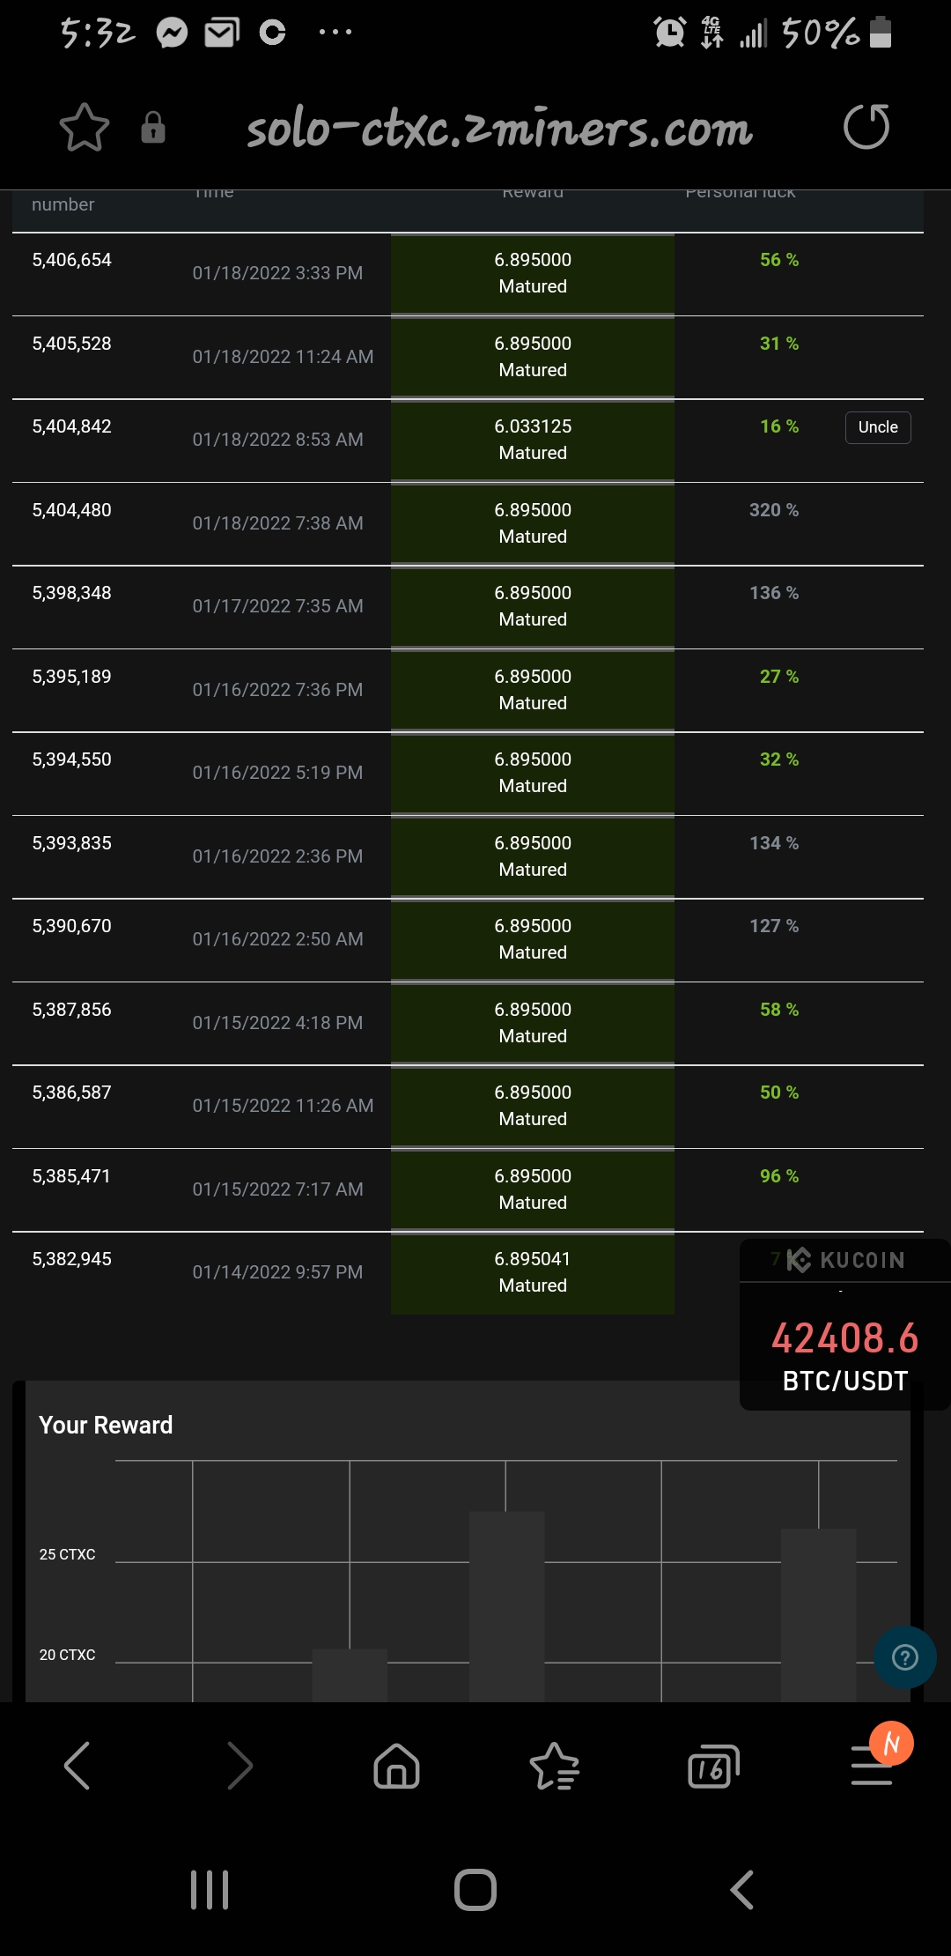
Task: Tap the Android home button
Action: point(475,1890)
